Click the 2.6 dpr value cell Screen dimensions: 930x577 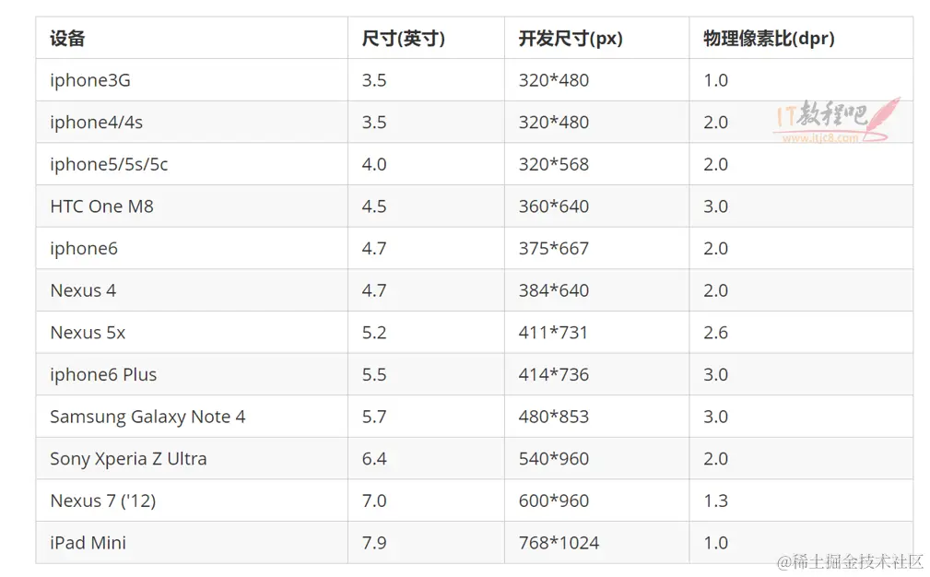tap(715, 333)
